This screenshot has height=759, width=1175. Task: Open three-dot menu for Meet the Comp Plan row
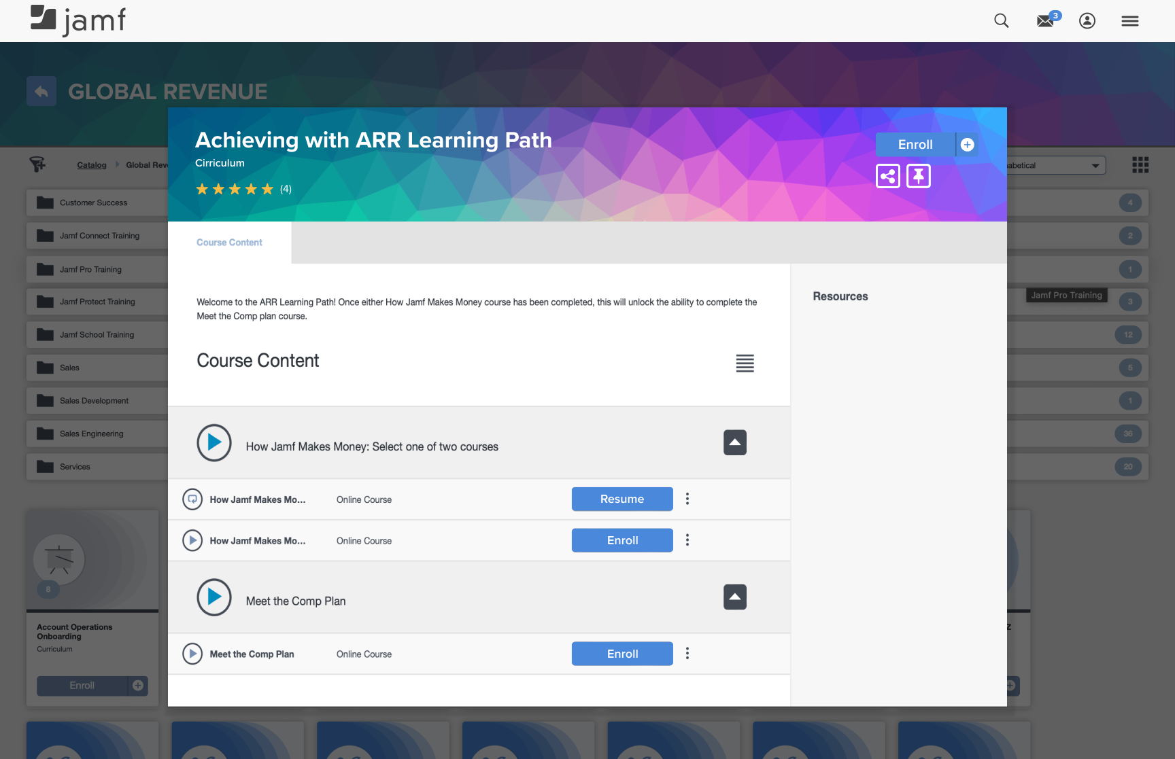click(x=687, y=653)
